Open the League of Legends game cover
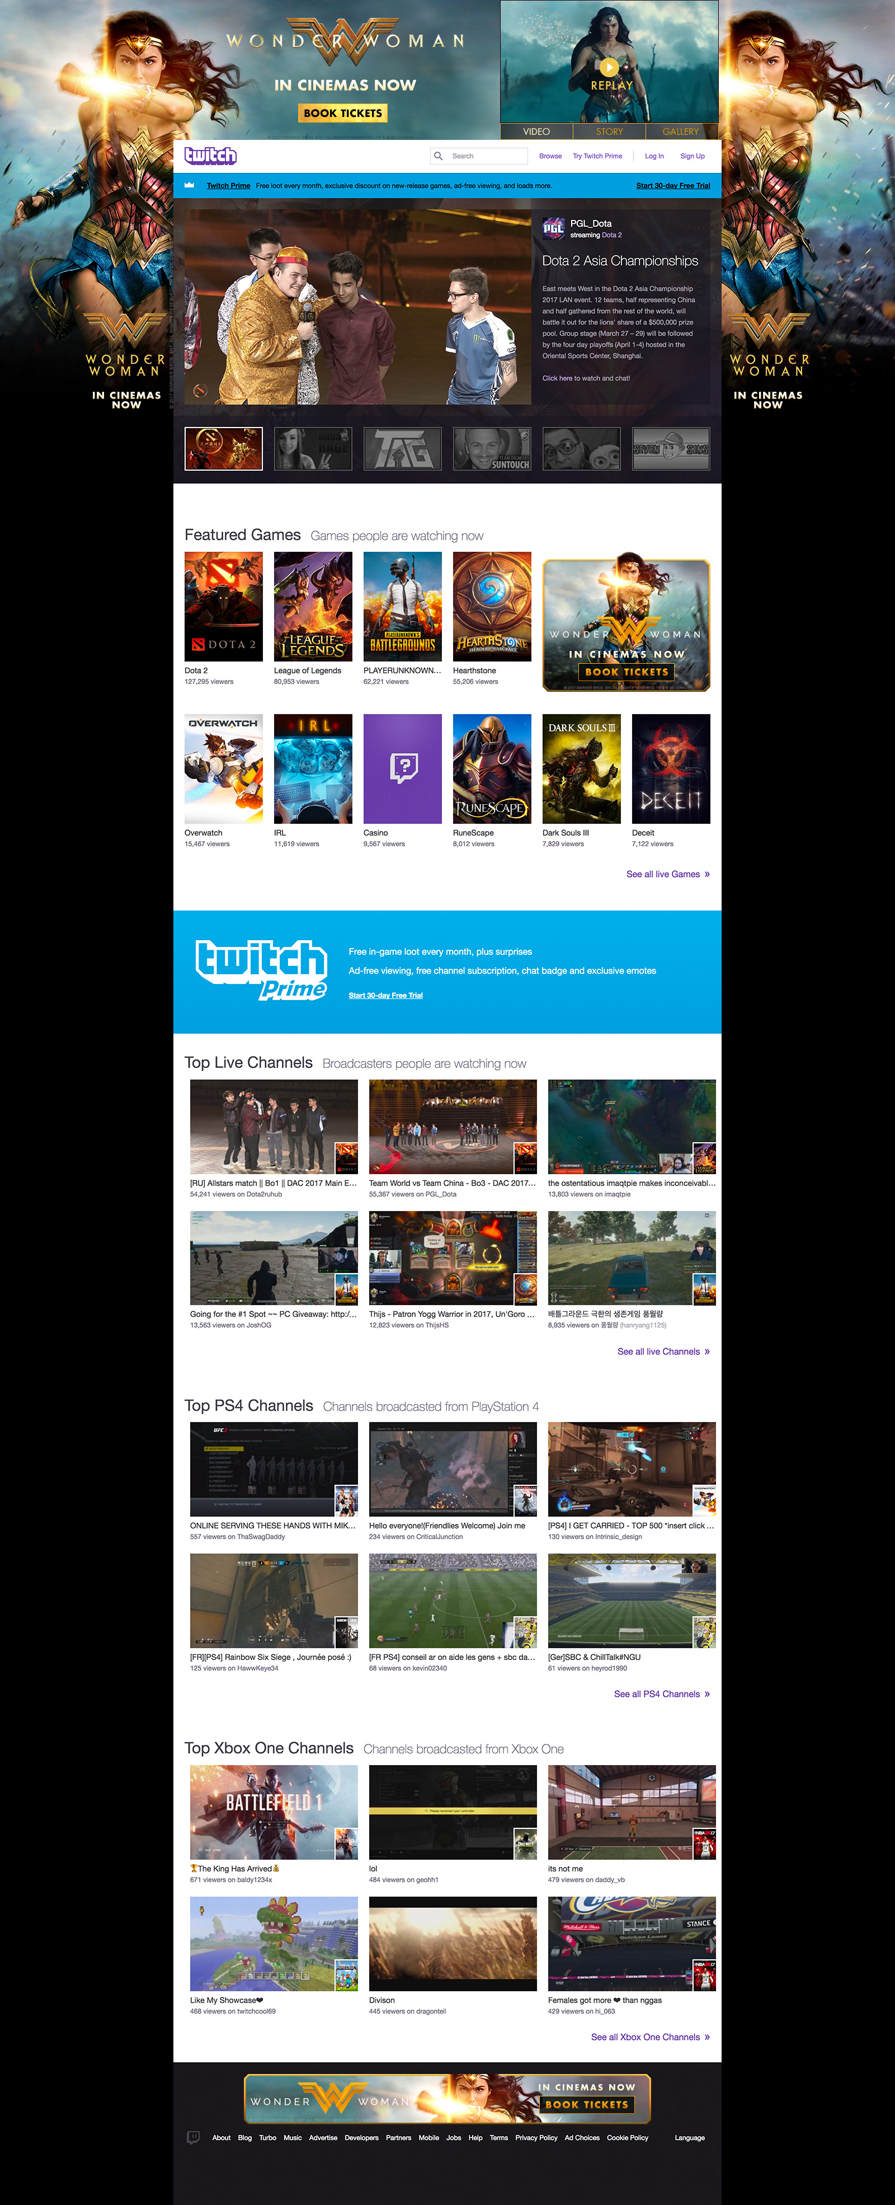 313,606
